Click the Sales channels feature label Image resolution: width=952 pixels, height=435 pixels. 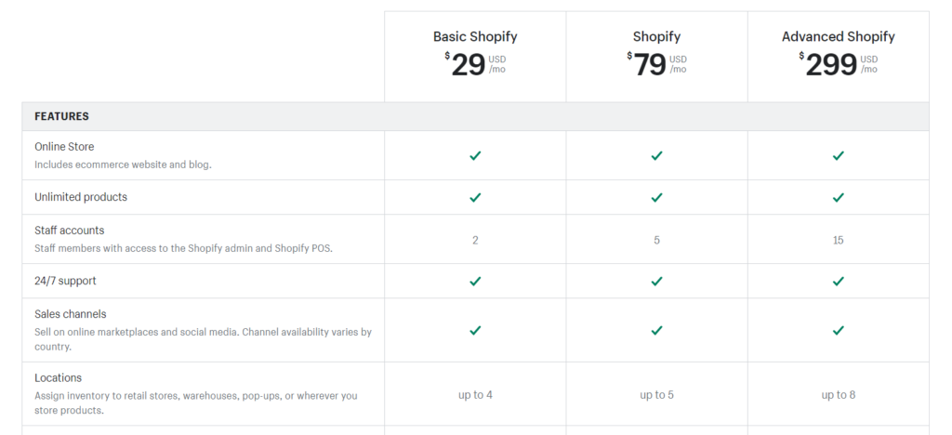click(71, 314)
